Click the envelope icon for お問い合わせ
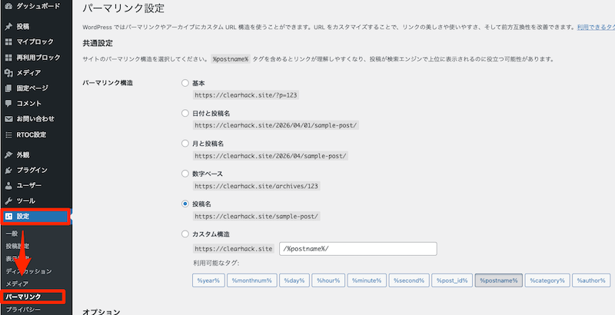Screen dimensions: 615x315 coord(8,119)
